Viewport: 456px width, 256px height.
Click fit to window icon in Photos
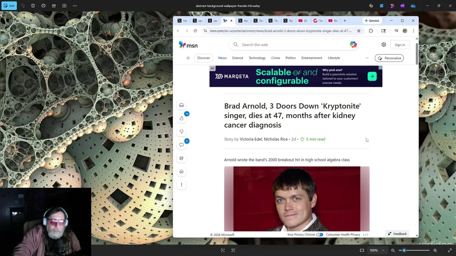[x=362, y=250]
